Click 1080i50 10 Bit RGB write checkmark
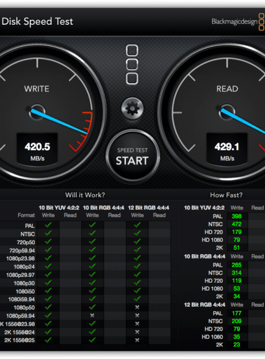 92,291
